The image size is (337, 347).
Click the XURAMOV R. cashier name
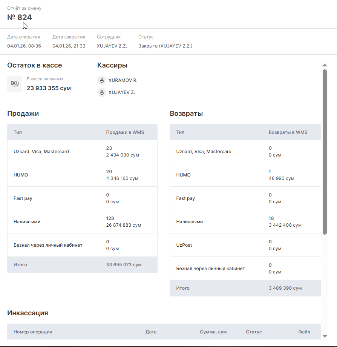point(123,80)
